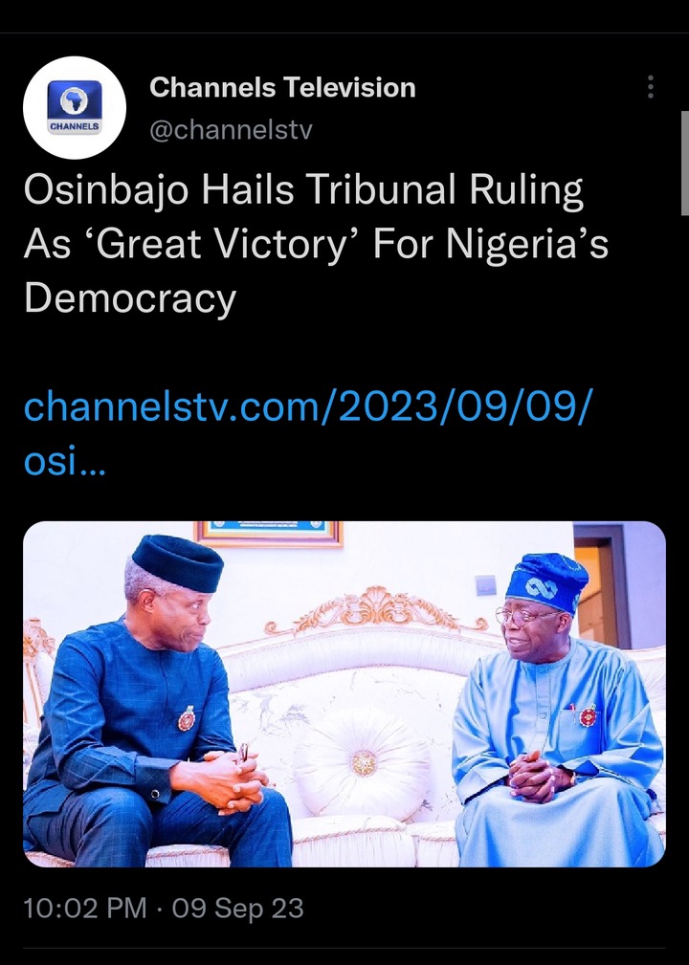
Task: Open the three-dot more options menu
Action: [x=650, y=87]
